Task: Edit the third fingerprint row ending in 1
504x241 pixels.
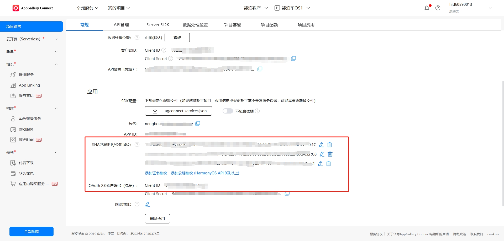Action: [320, 163]
